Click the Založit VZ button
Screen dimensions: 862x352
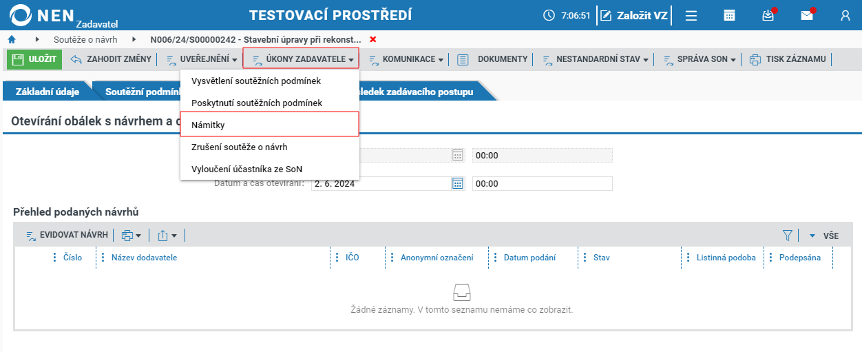(634, 15)
